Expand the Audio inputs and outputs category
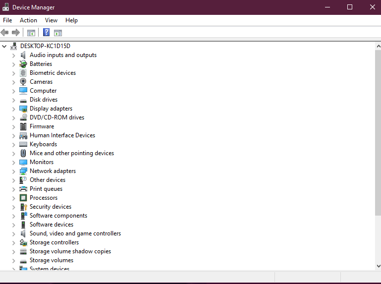Image resolution: width=381 pixels, height=284 pixels. tap(13, 56)
